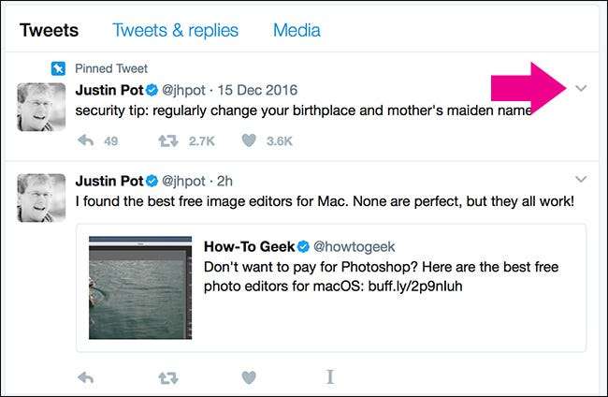Image resolution: width=608 pixels, height=397 pixels.
Task: Like the free image editors tweet
Action: 249,377
